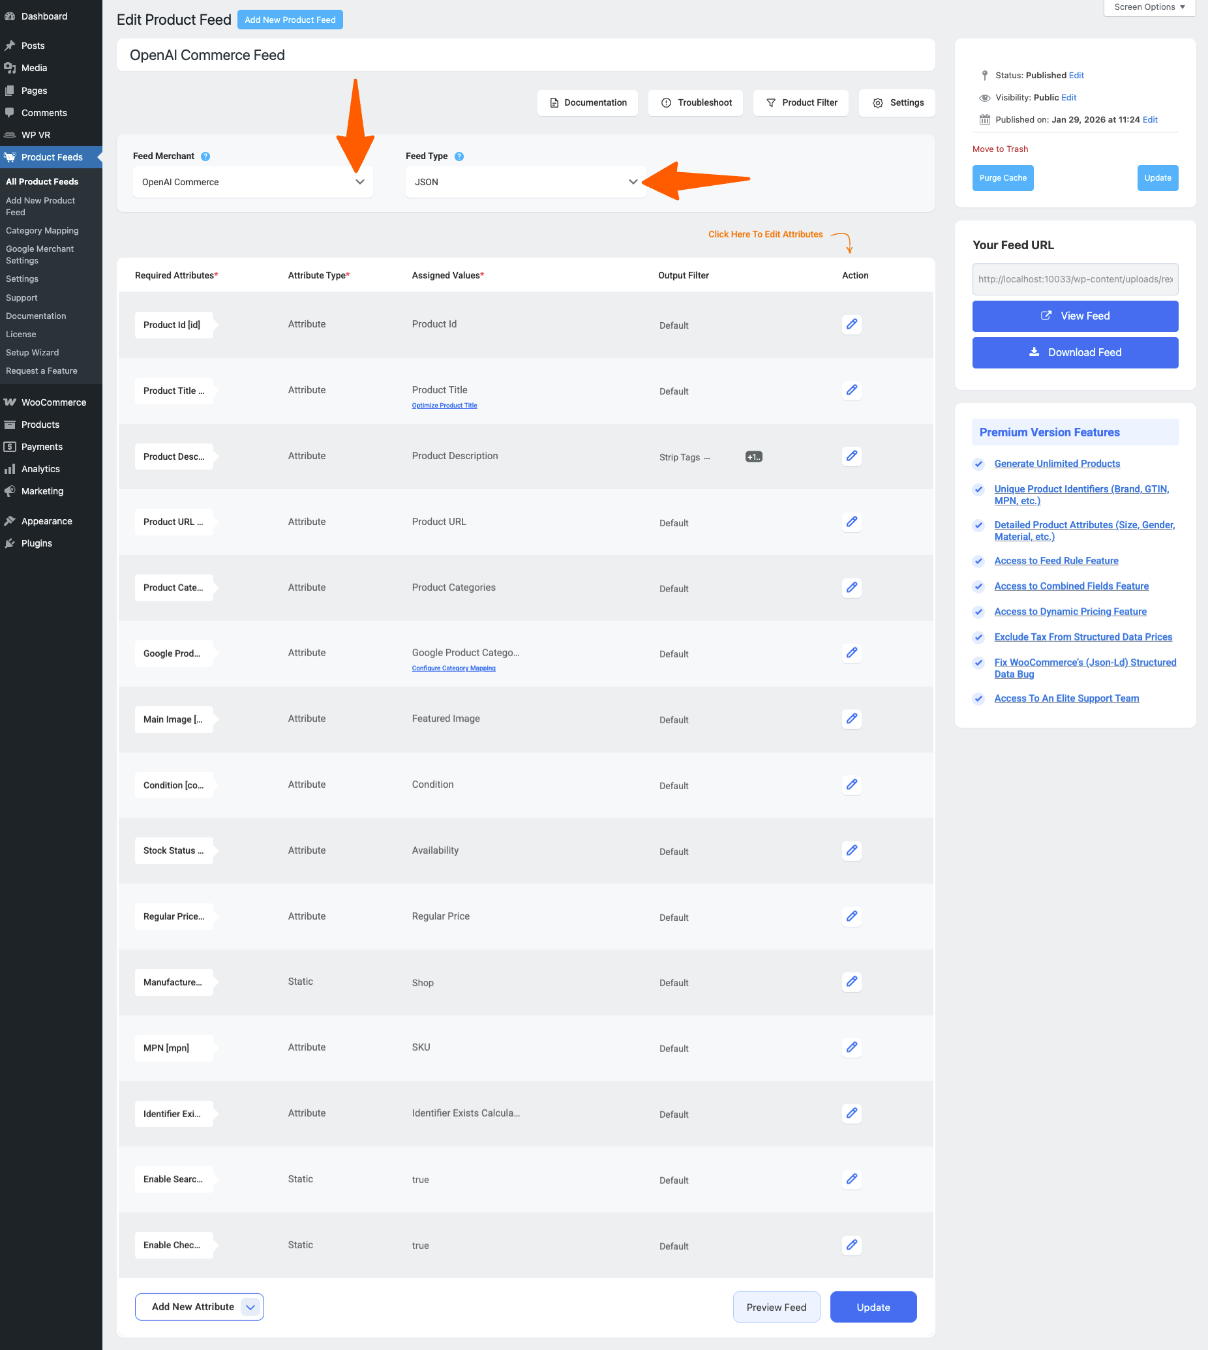This screenshot has width=1208, height=1350.
Task: Expand the Feed Type JSON dropdown
Action: pos(524,182)
